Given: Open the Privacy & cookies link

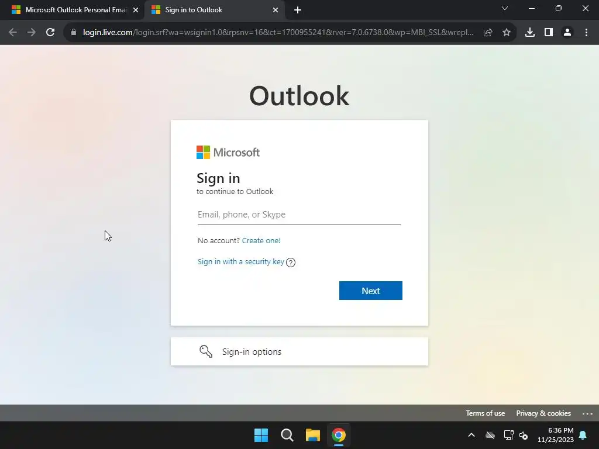Looking at the screenshot, I should pyautogui.click(x=543, y=413).
